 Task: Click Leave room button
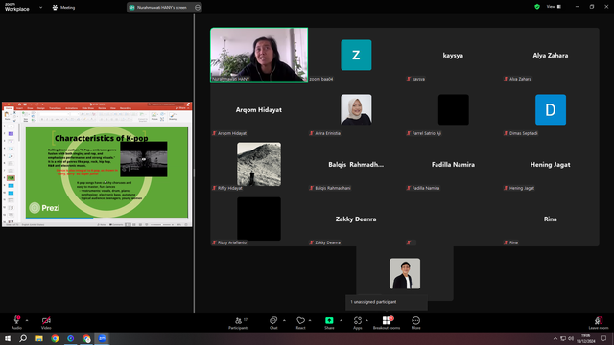599,323
